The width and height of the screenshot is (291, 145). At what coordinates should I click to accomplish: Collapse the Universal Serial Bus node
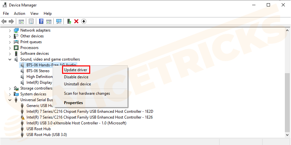(x=10, y=100)
